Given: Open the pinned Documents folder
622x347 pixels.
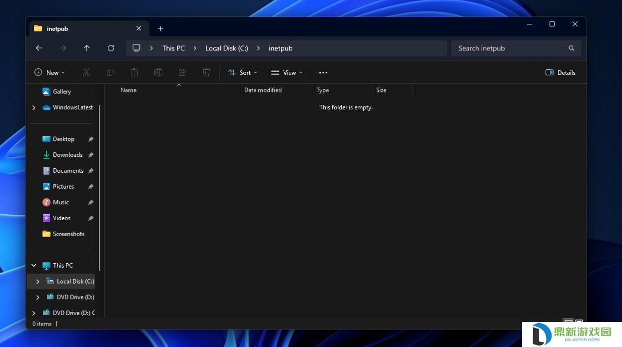Looking at the screenshot, I should tap(68, 171).
